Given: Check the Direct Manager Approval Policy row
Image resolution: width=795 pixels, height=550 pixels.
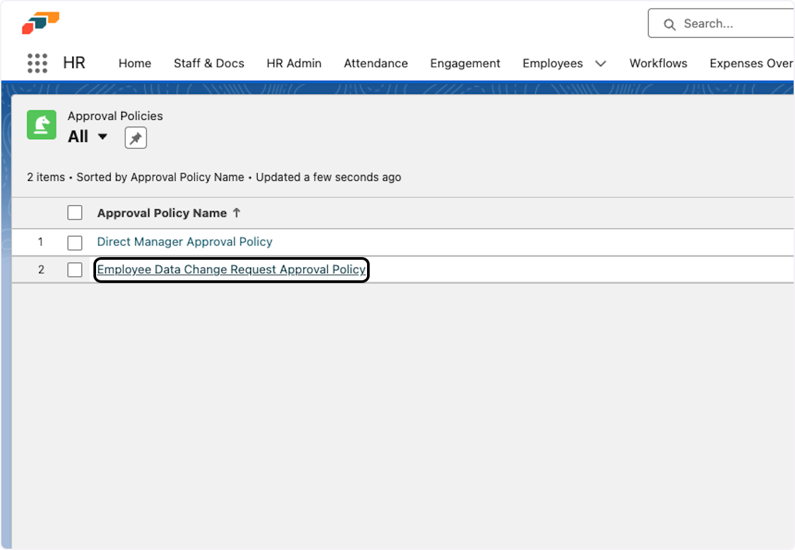Looking at the screenshot, I should 75,242.
